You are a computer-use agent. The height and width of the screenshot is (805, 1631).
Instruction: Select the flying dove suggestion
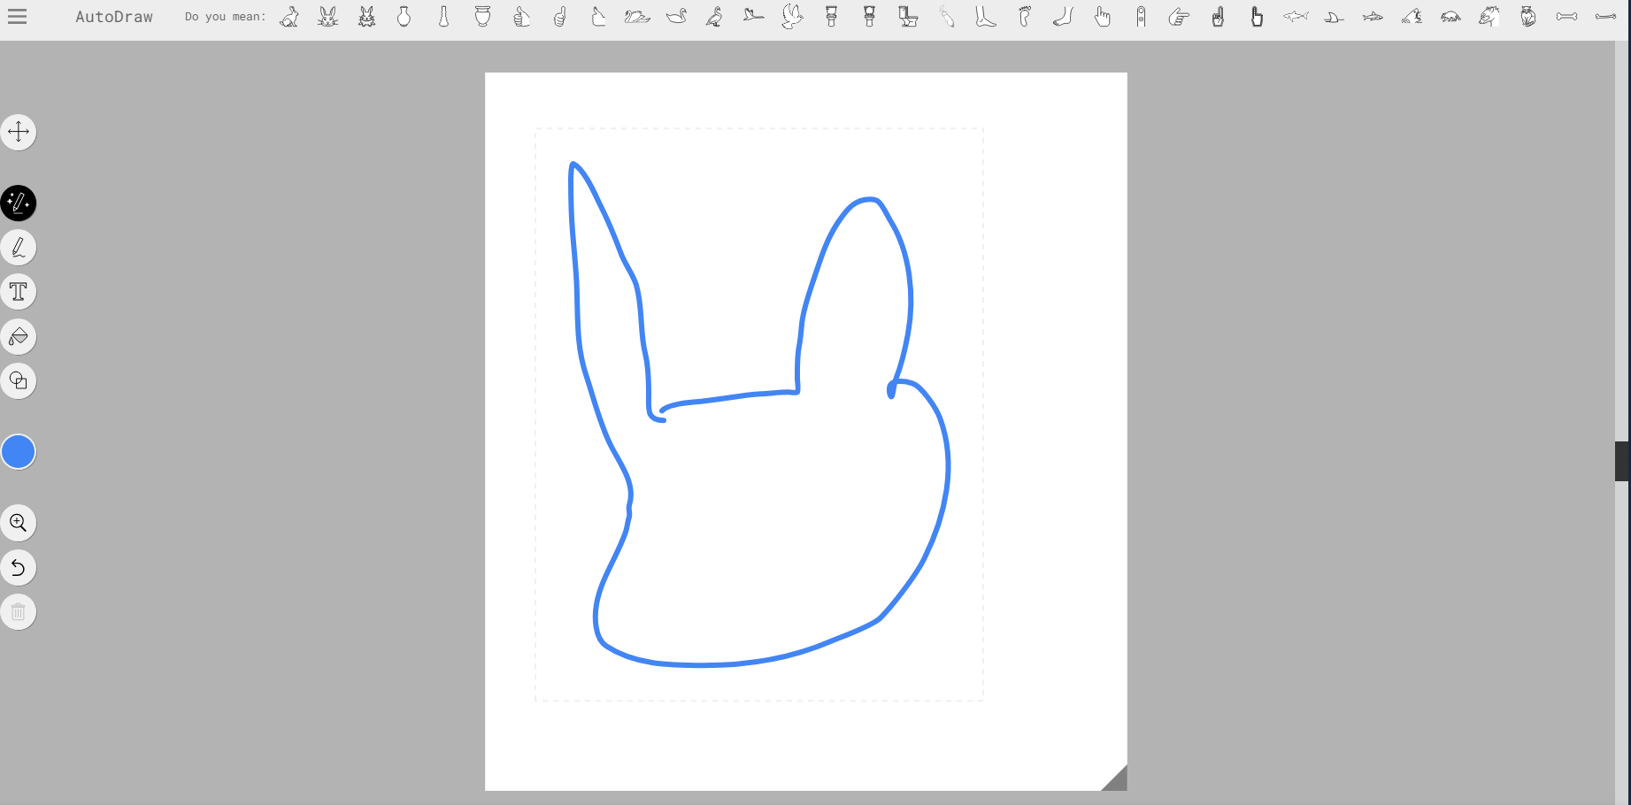click(x=792, y=17)
